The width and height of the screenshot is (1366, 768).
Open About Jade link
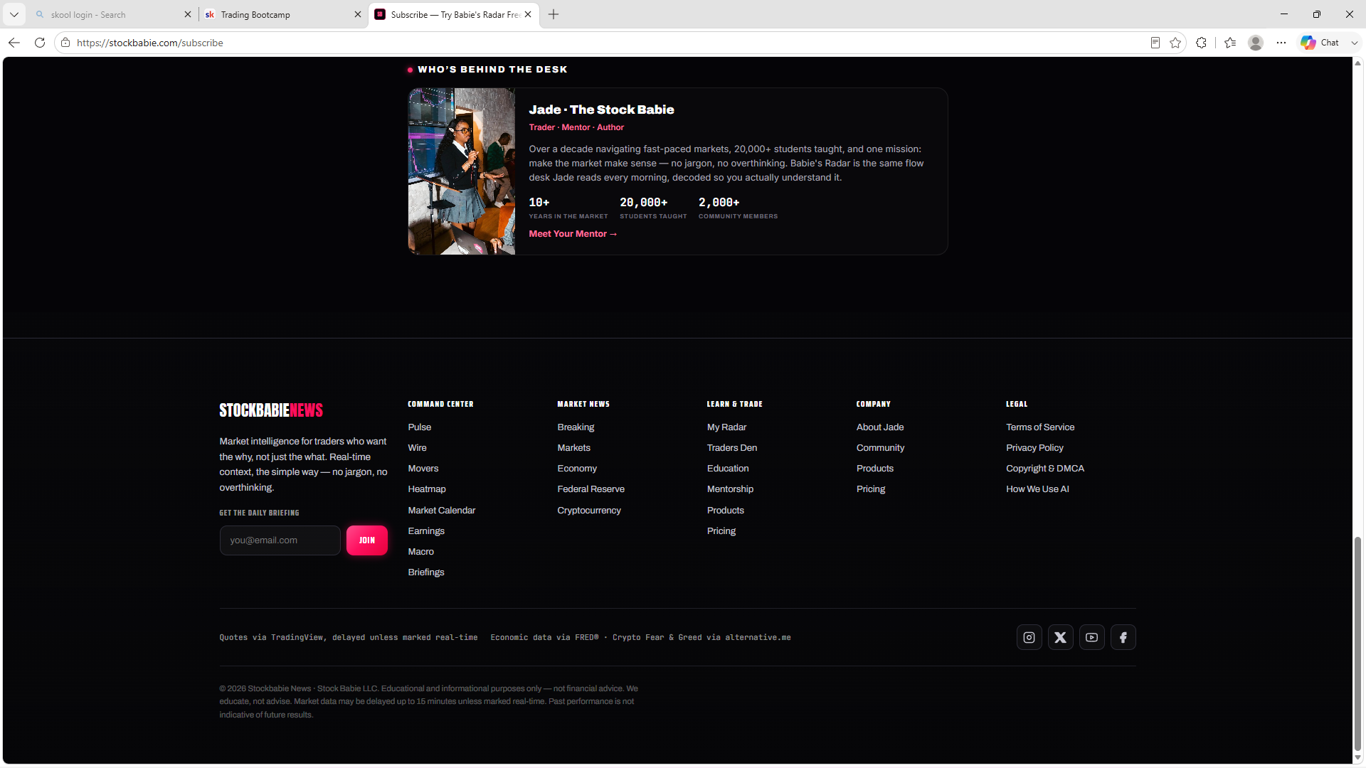point(880,427)
